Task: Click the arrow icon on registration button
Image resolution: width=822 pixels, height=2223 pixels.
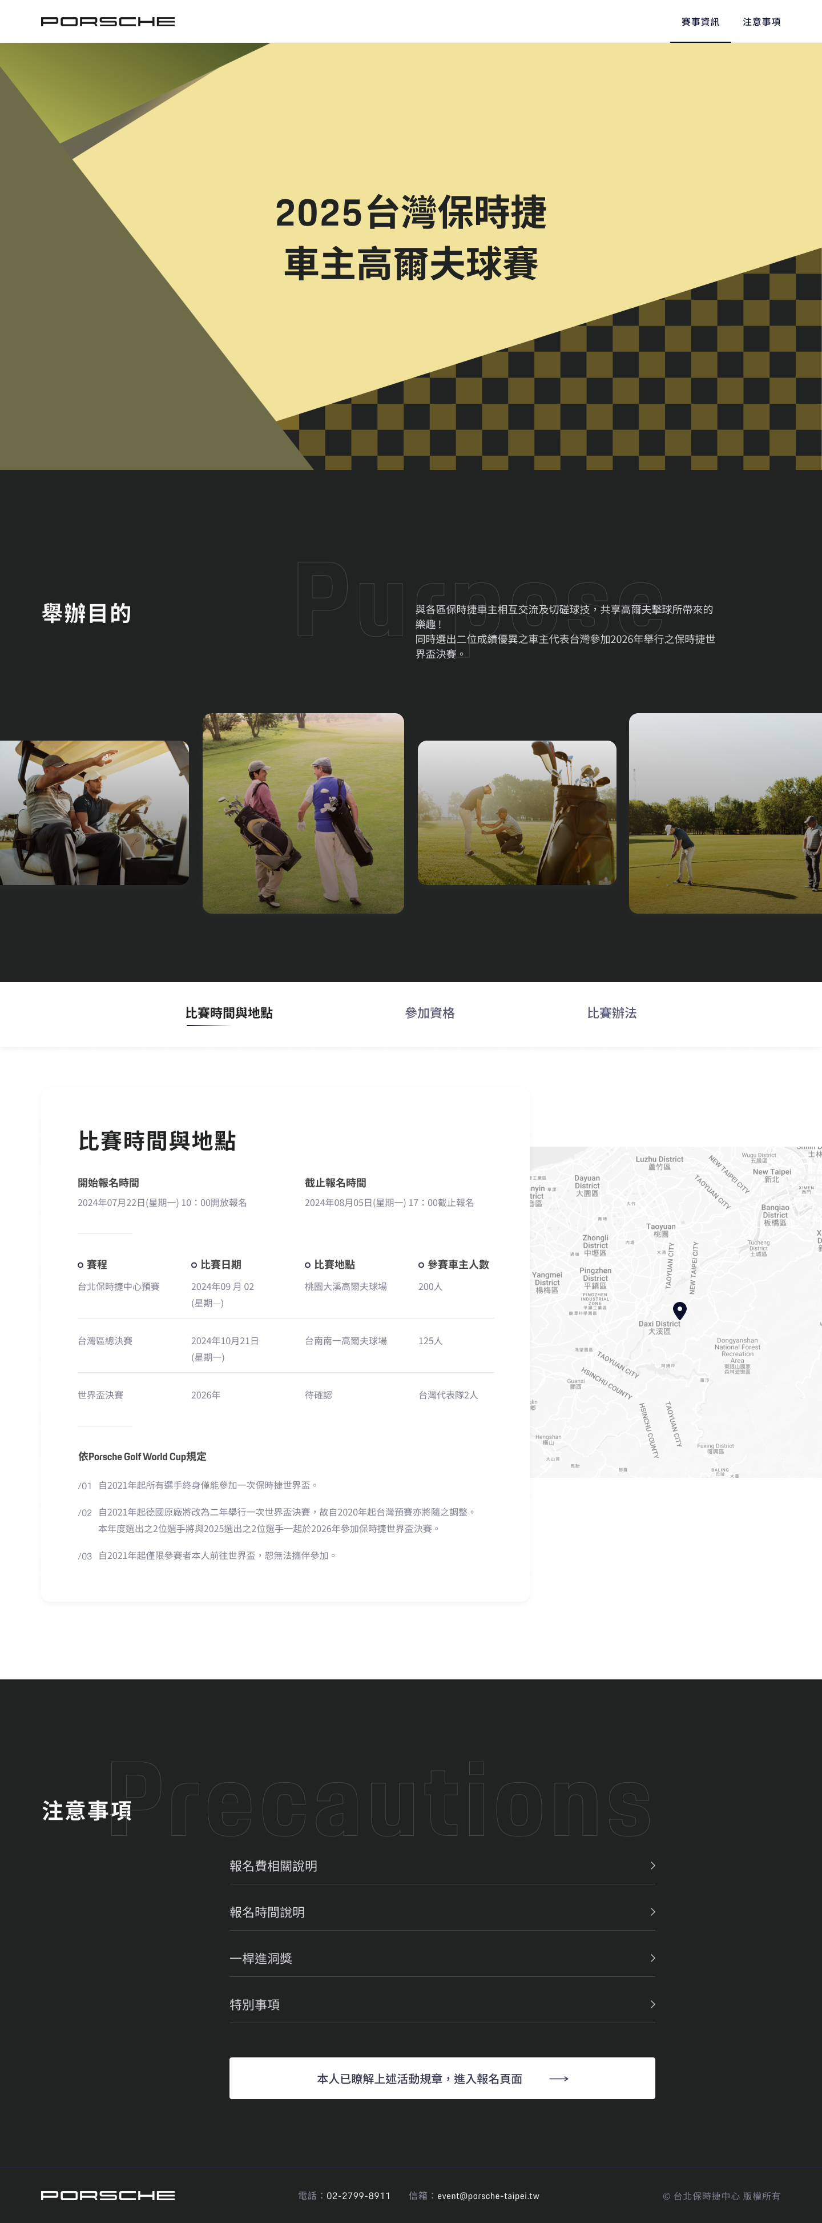Action: 559,2078
